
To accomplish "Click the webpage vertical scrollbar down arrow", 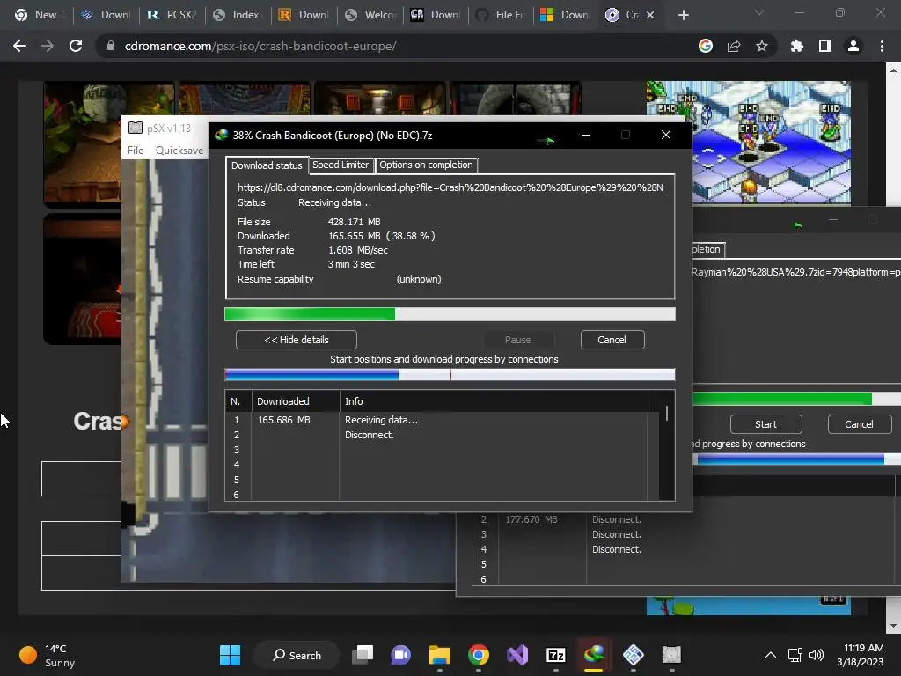I will tap(894, 626).
